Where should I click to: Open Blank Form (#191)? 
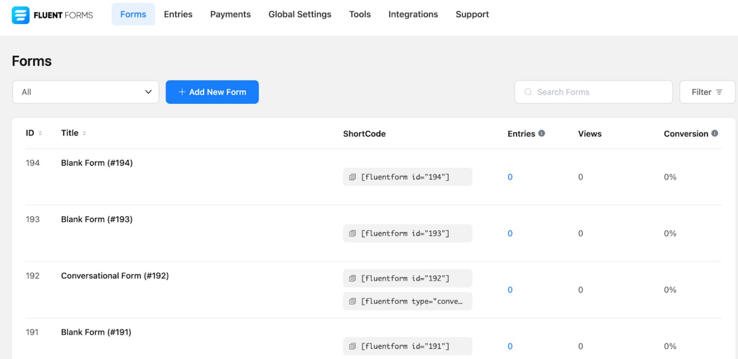[96, 332]
